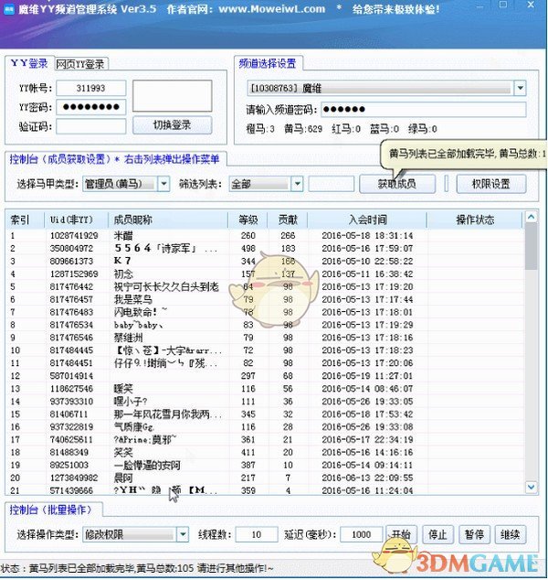548x580 pixels.
Task: Click 获取成员 button
Action: [397, 184]
